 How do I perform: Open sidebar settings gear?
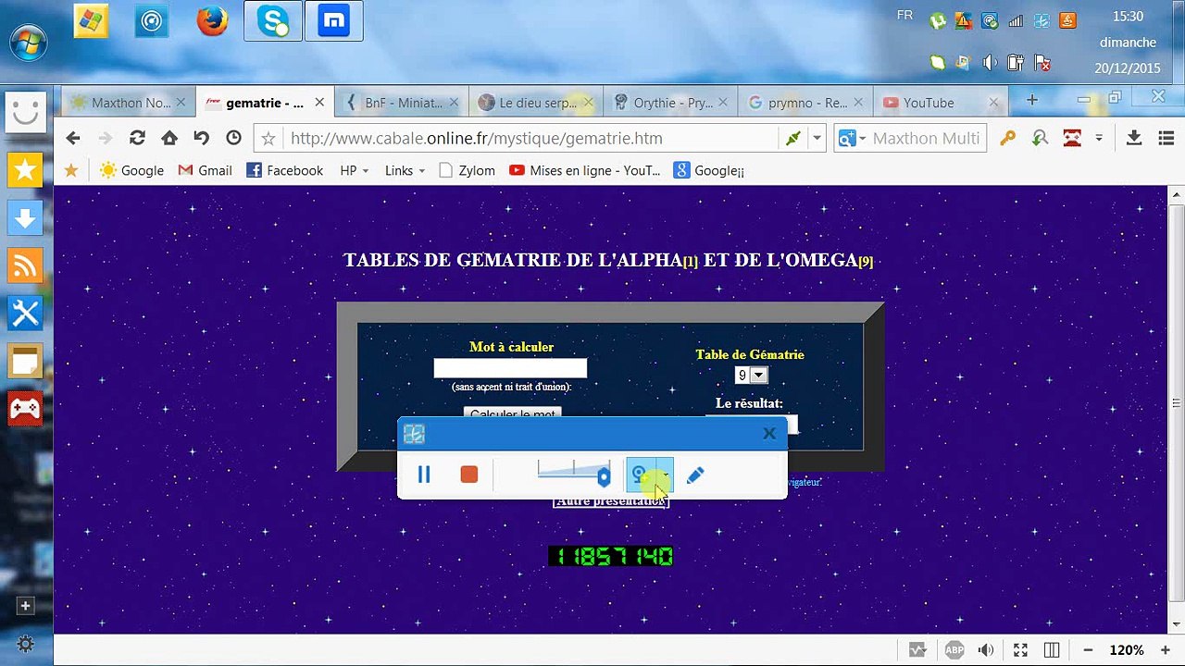[x=25, y=644]
